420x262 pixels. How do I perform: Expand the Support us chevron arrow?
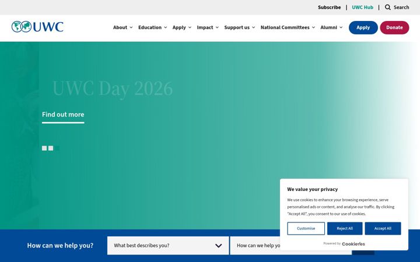click(x=253, y=27)
